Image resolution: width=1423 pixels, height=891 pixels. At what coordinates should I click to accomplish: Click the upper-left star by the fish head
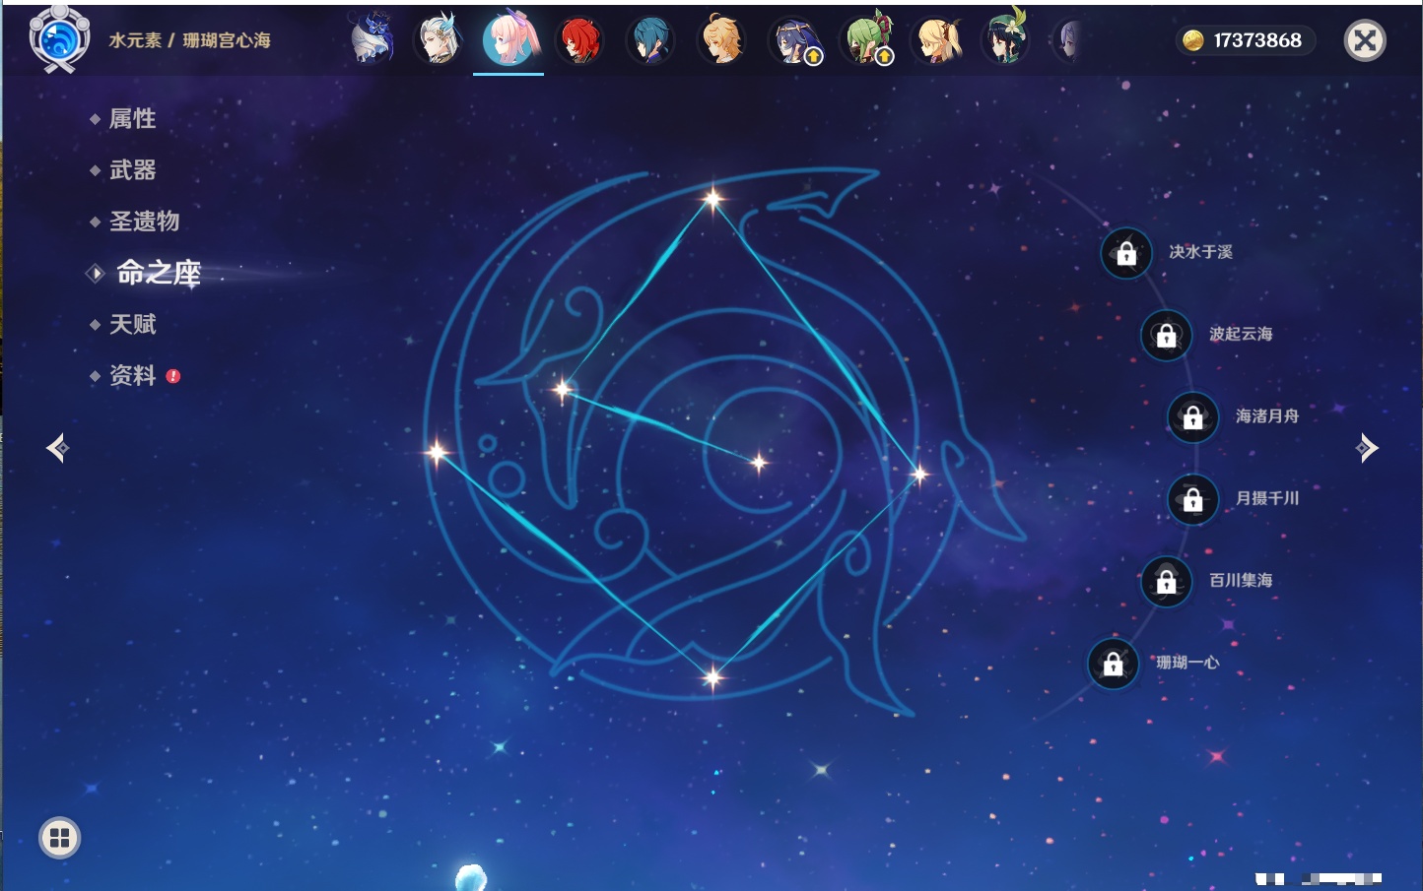(563, 390)
